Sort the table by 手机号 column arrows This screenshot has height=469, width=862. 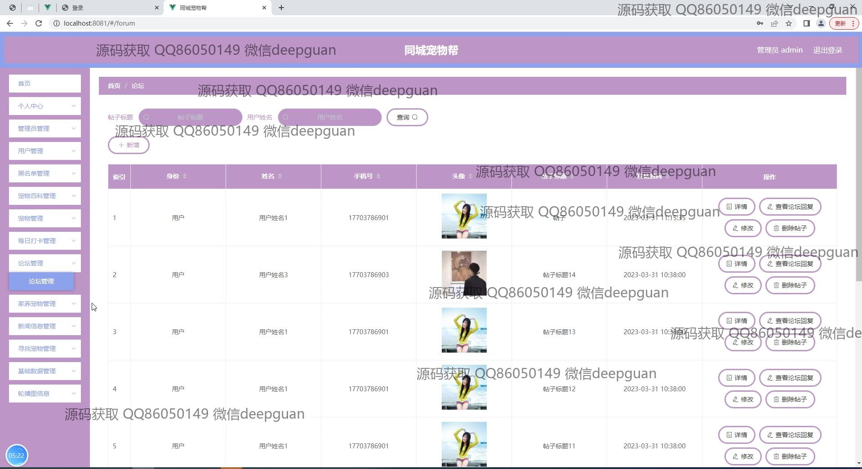tap(378, 176)
